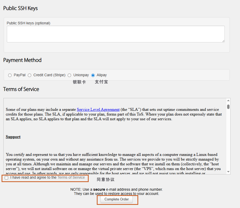Open the Service Level Agreement link
The height and width of the screenshot is (208, 240).
[x=98, y=110]
